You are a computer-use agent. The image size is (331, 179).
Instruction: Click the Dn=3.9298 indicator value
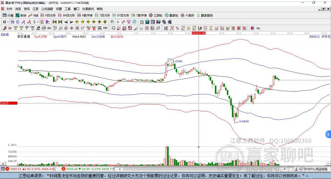98,37
